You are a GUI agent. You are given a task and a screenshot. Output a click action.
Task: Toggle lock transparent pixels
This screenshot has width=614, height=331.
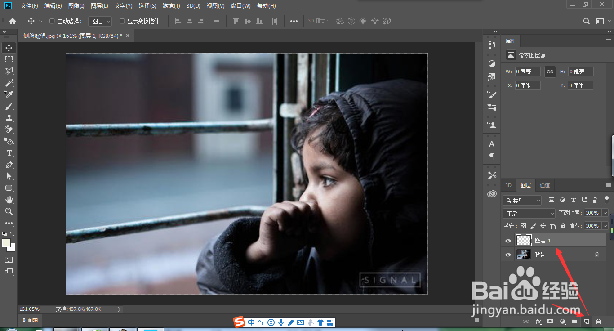click(x=523, y=226)
